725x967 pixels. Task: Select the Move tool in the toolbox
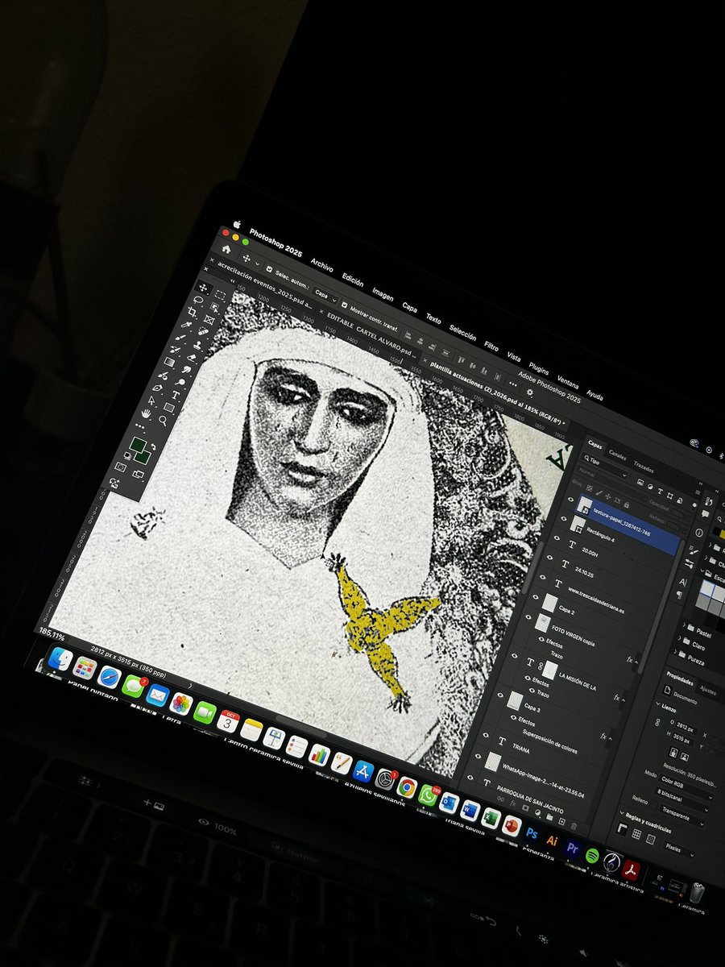203,288
